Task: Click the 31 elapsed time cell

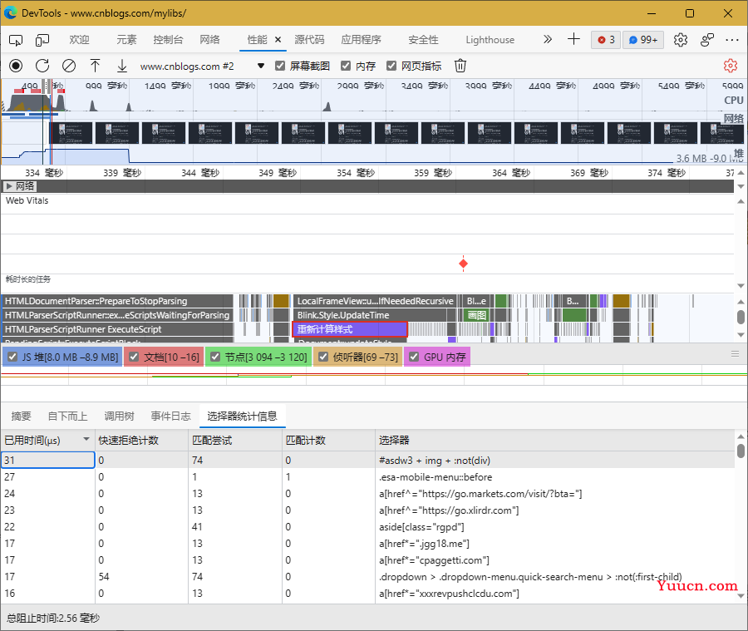Action: tap(47, 460)
